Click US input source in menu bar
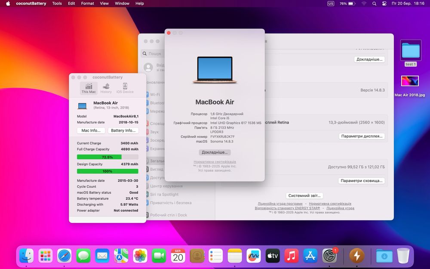This screenshot has height=269, width=430. pos(331,3)
